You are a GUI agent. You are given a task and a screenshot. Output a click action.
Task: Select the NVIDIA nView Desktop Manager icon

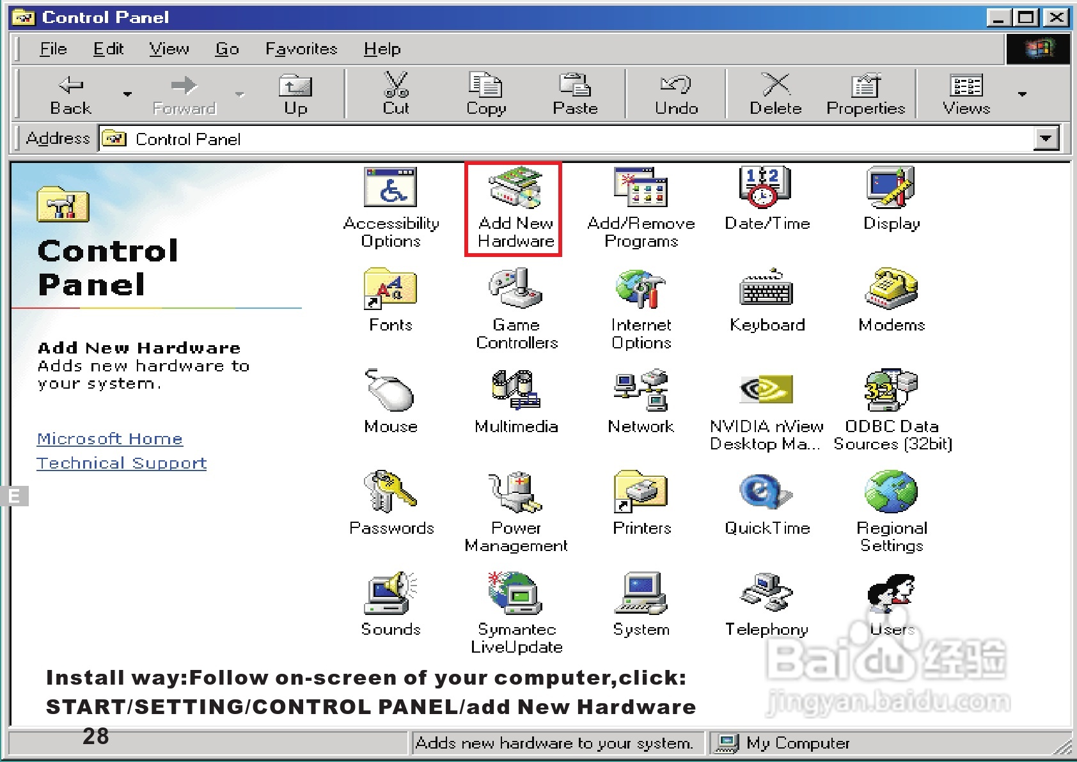pos(766,389)
